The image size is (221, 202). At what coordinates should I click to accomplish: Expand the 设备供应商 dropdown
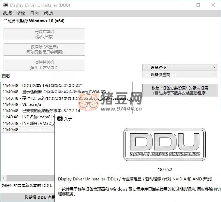click(180, 75)
